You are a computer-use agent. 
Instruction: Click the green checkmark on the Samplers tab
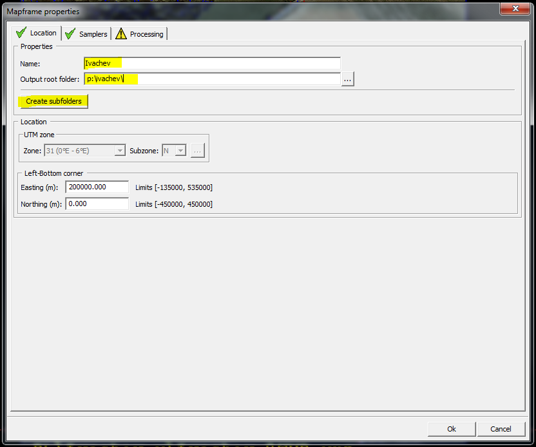[70, 33]
